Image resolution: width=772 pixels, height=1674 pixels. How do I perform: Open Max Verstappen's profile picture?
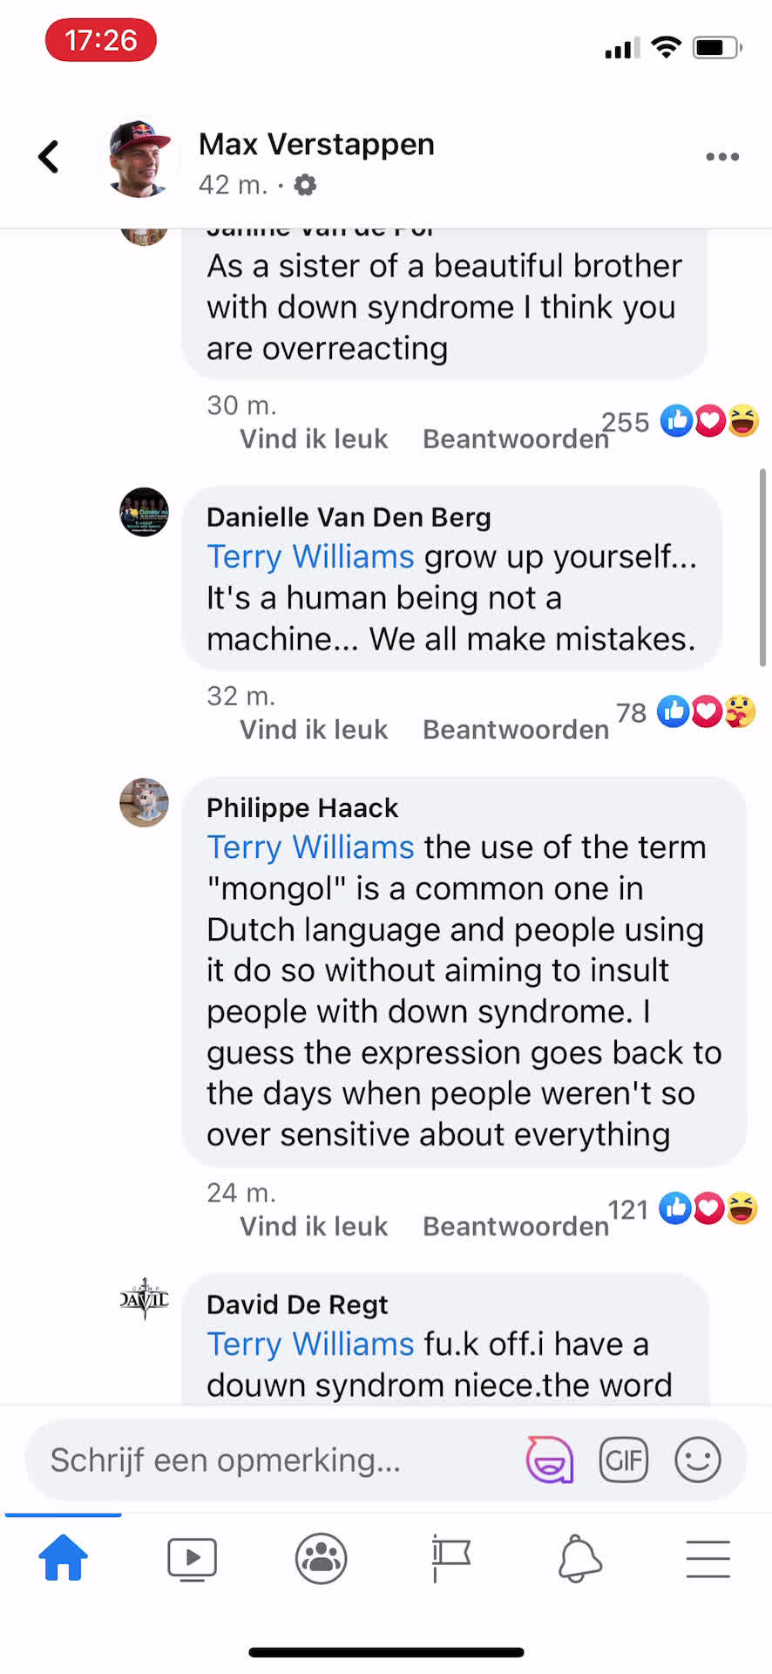pos(139,159)
